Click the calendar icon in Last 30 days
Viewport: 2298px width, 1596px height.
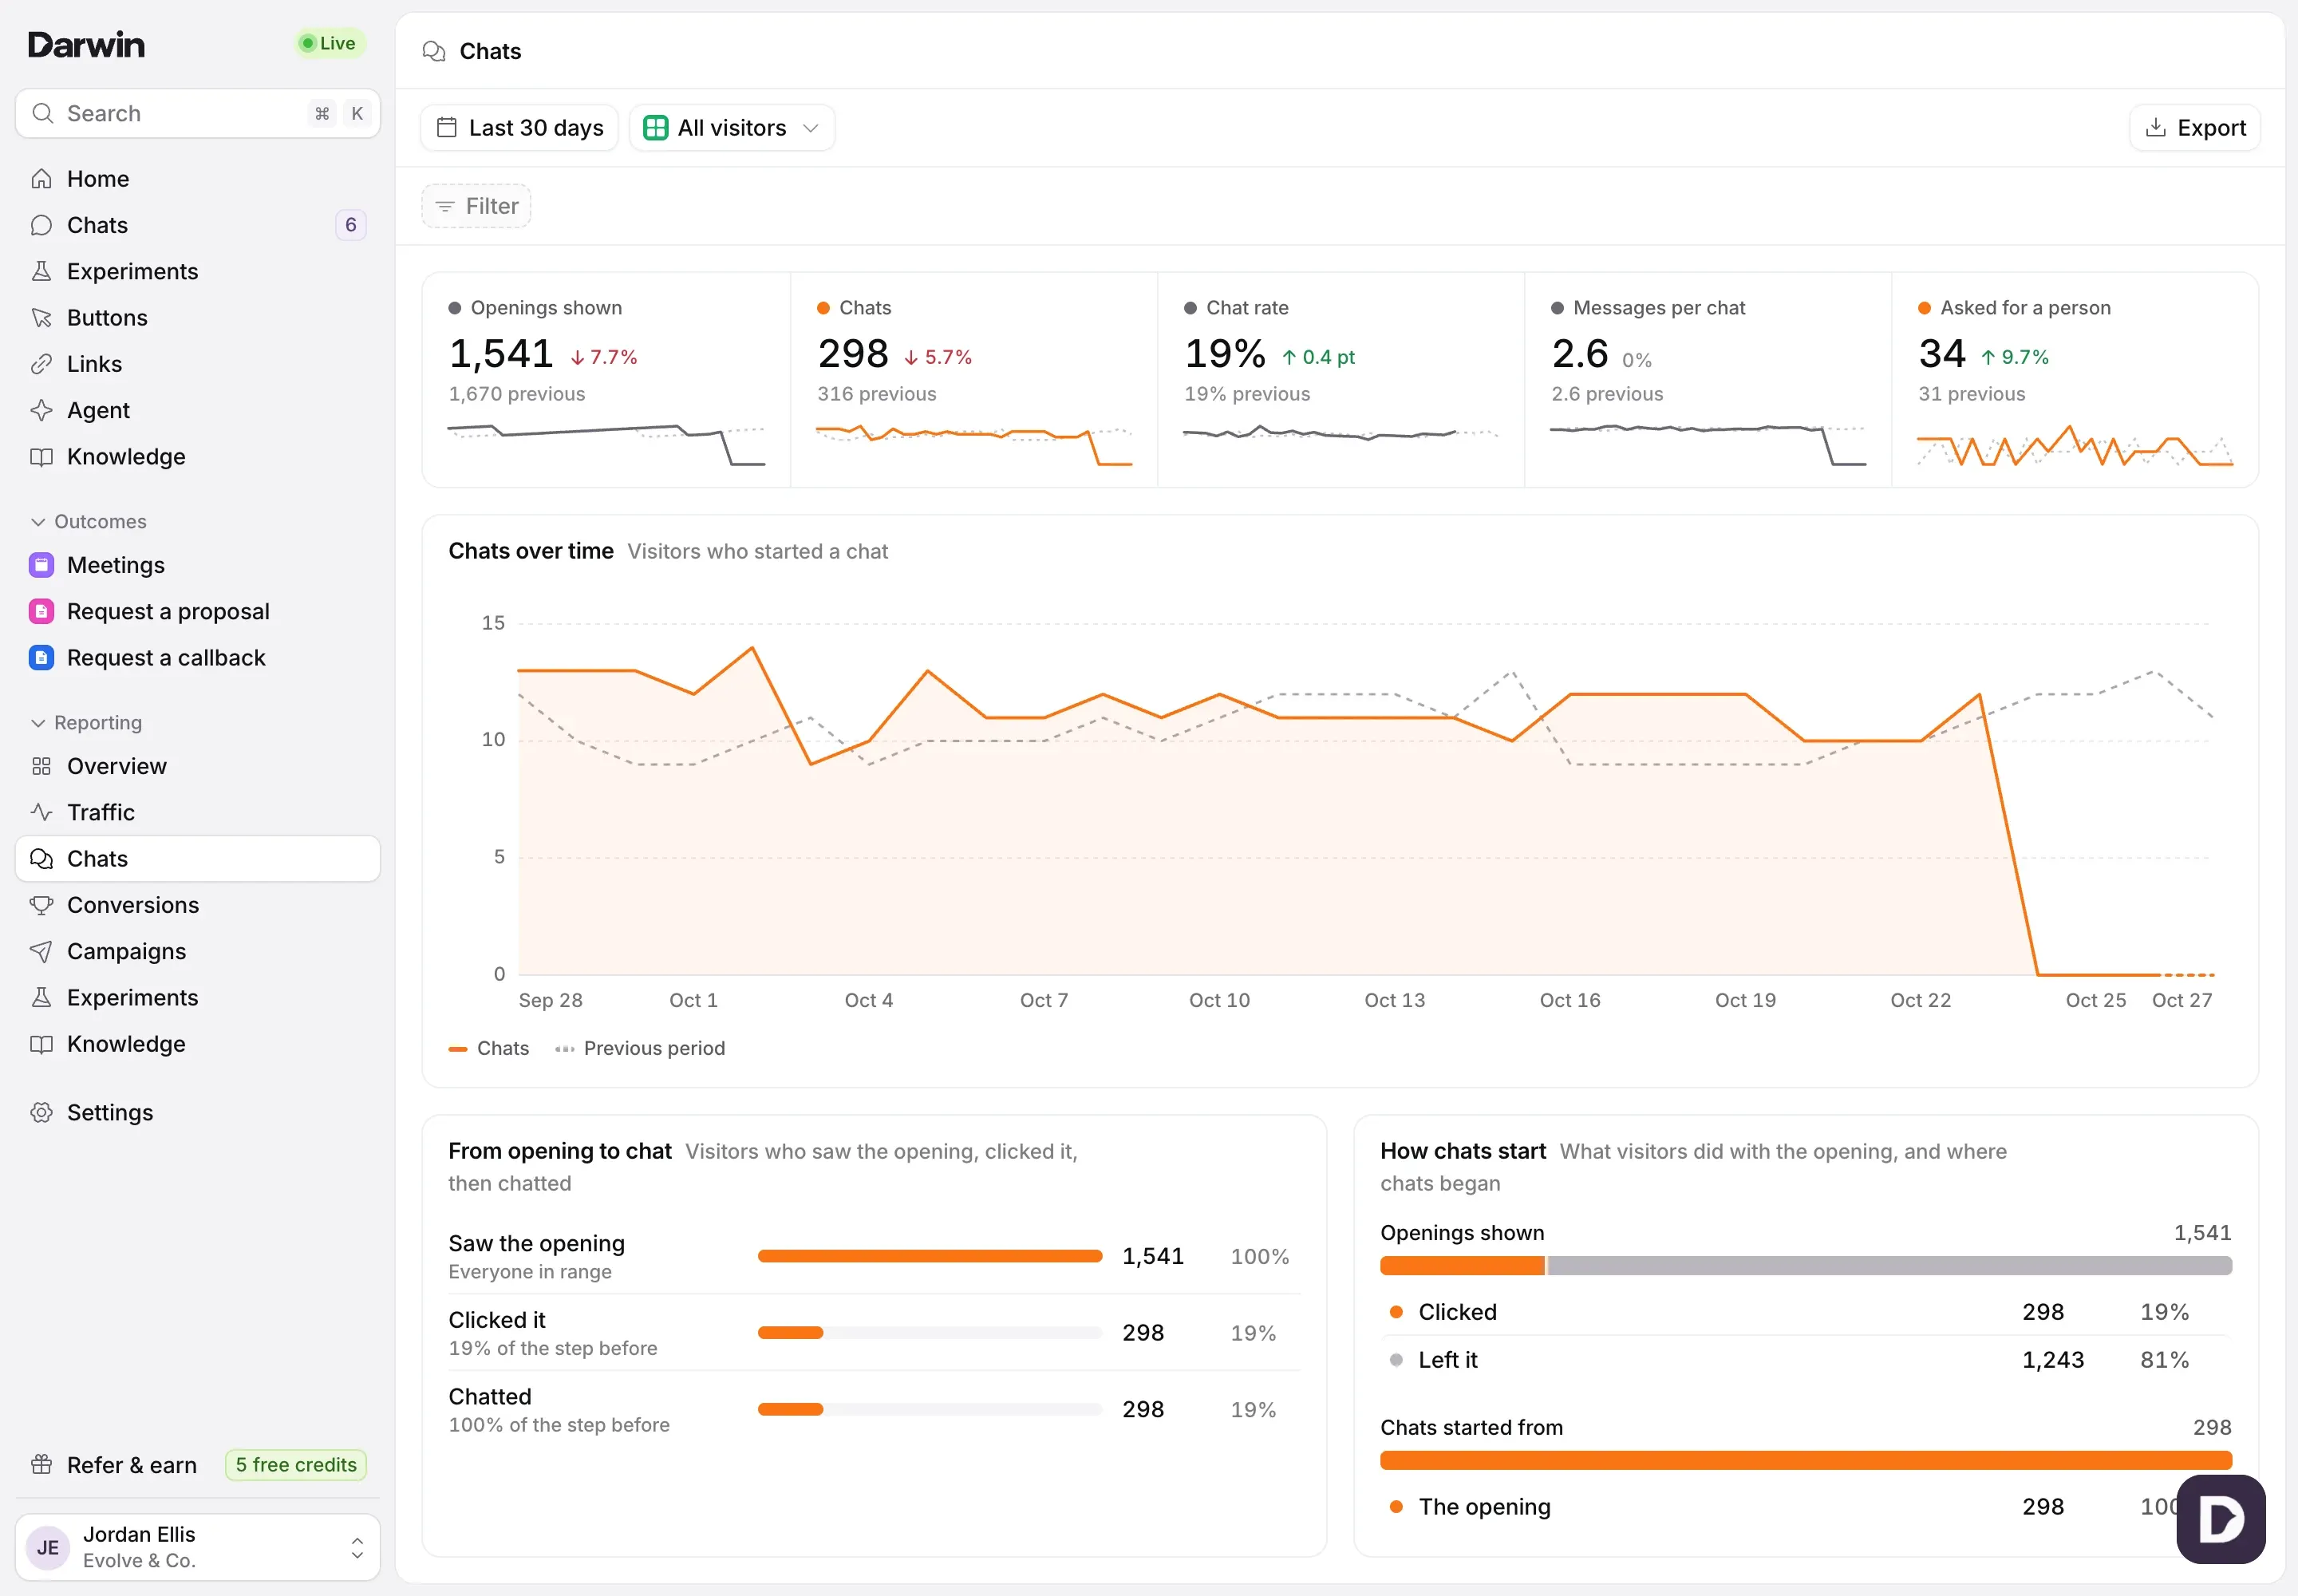pyautogui.click(x=447, y=128)
